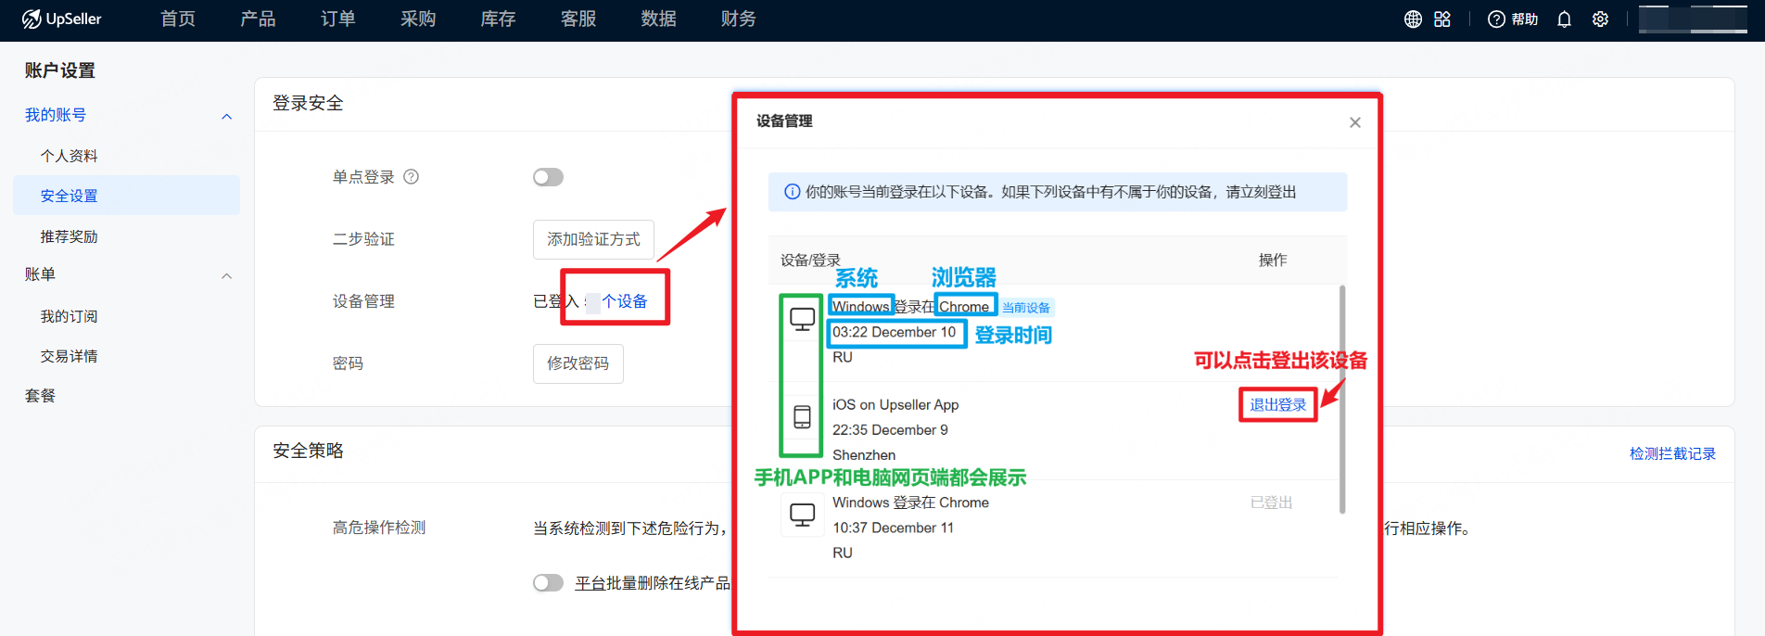Open the 库存 menu in top navigation

[498, 19]
